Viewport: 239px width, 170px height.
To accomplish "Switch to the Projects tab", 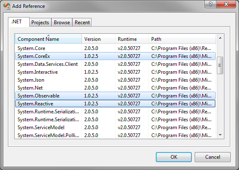I will 40,22.
